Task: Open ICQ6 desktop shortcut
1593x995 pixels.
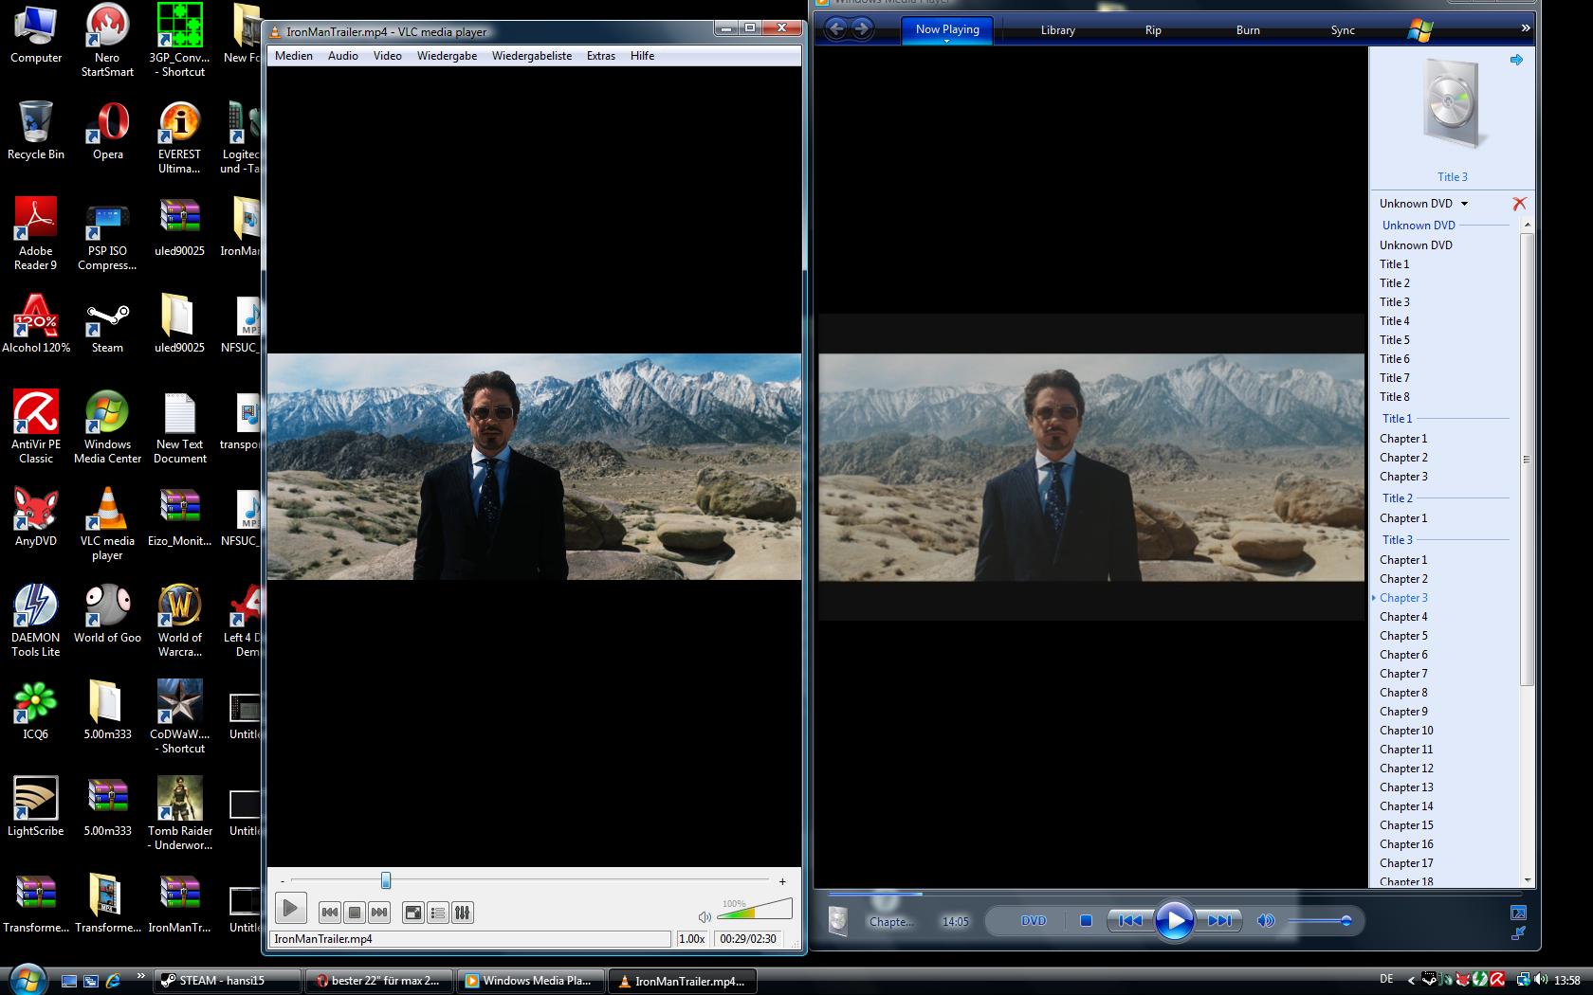Action: coord(35,711)
